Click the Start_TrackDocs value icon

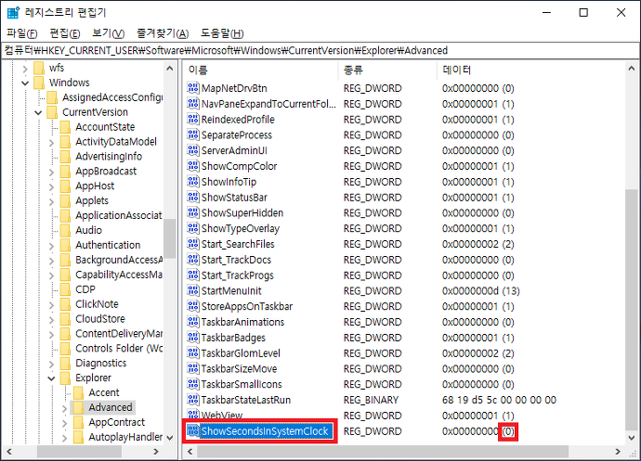(x=193, y=260)
